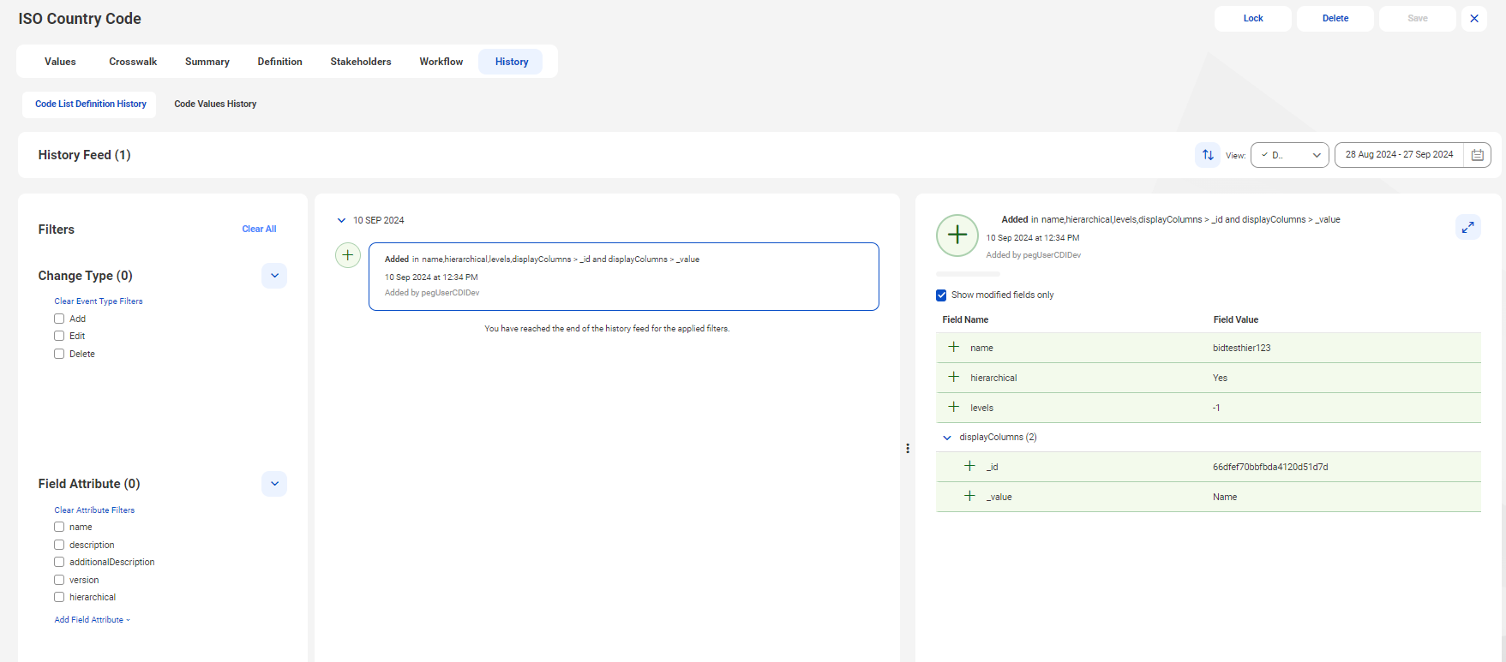Click the plus icon in the _id row
The image size is (1506, 662).
click(x=969, y=466)
